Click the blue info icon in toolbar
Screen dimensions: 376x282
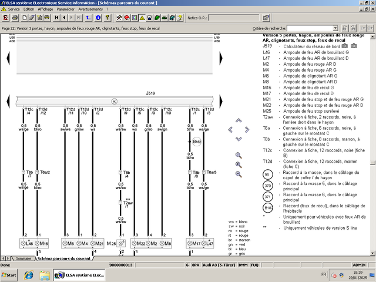pyautogui.click(x=98, y=18)
